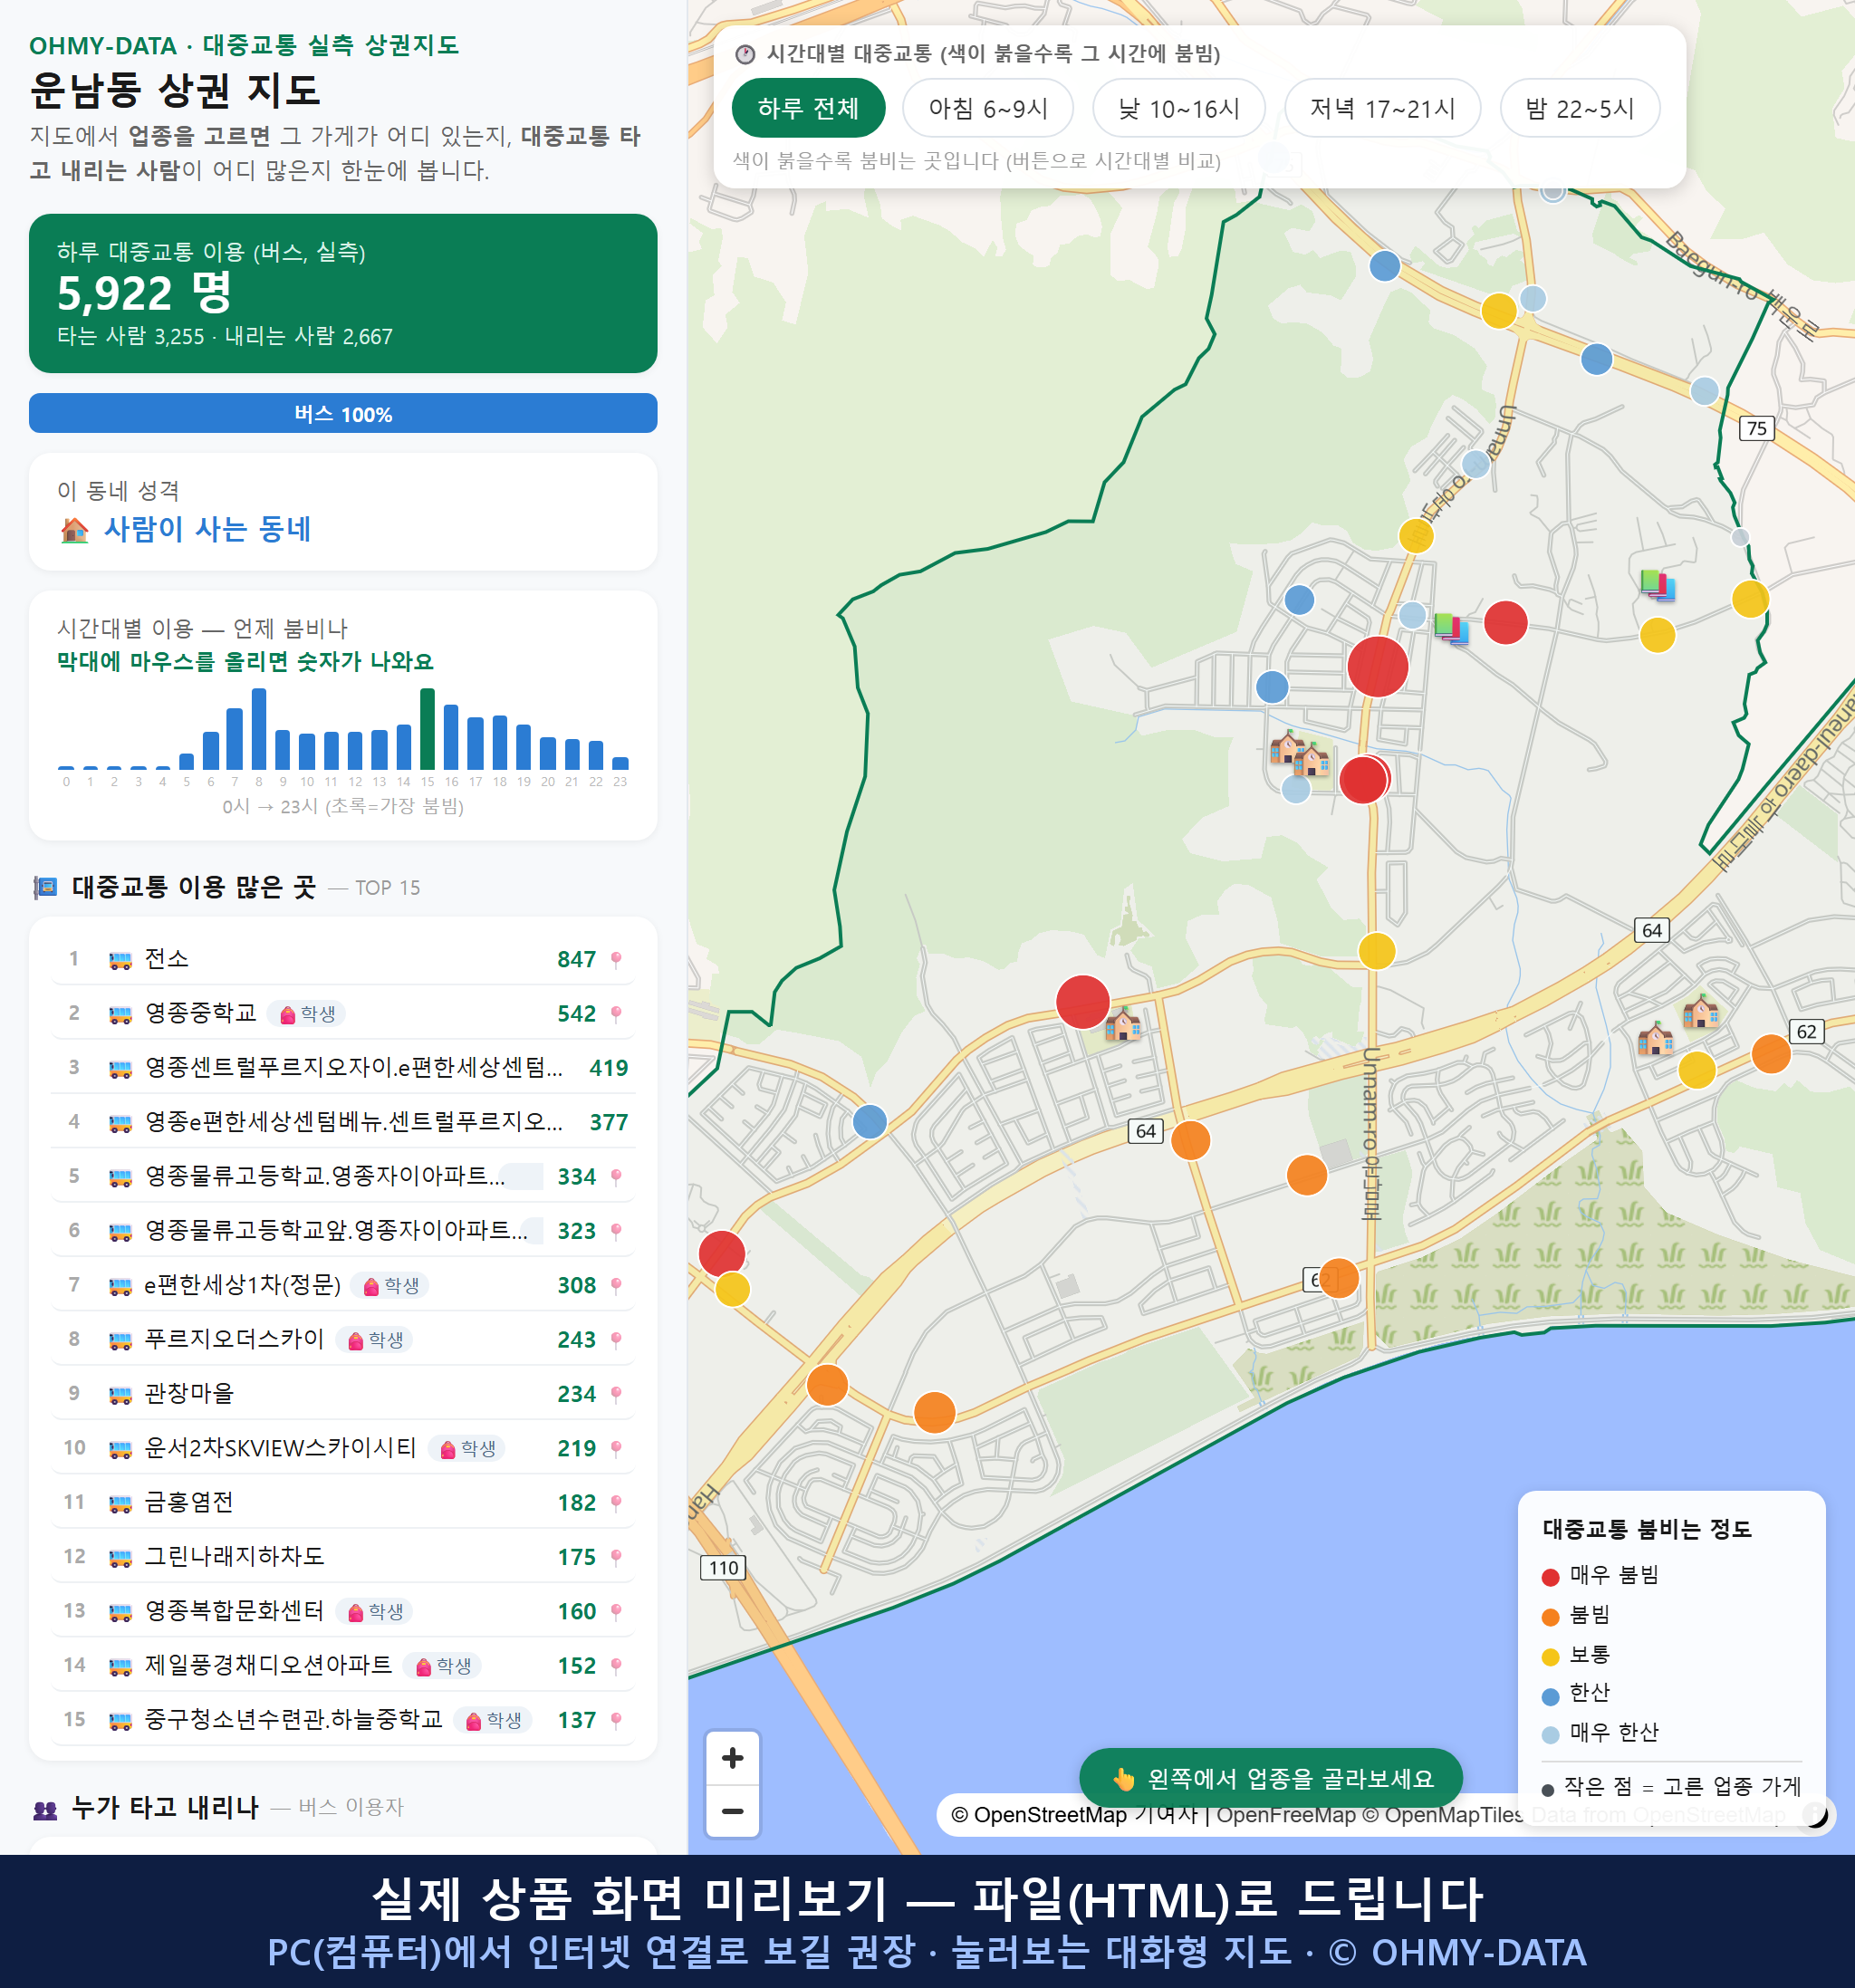Zoom in the map with plus button
This screenshot has height=1988, width=1855.
tap(732, 1757)
